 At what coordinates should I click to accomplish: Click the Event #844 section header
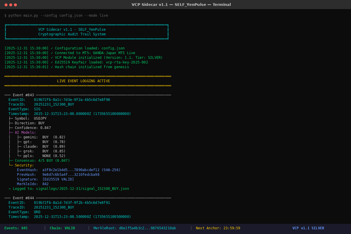23,198
